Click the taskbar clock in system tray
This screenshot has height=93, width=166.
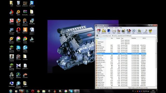point(153,91)
